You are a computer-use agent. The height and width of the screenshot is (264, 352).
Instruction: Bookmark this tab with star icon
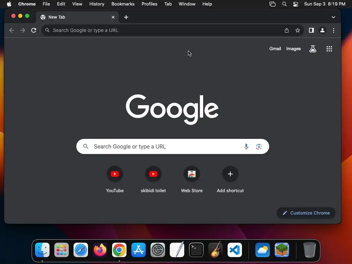(x=298, y=30)
